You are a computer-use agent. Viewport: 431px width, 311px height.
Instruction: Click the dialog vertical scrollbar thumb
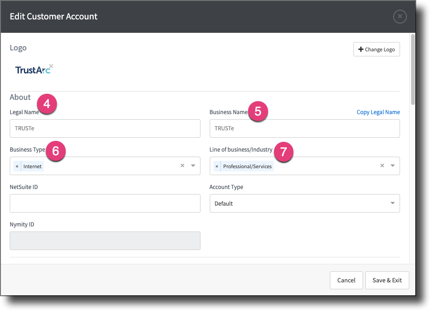[x=413, y=69]
